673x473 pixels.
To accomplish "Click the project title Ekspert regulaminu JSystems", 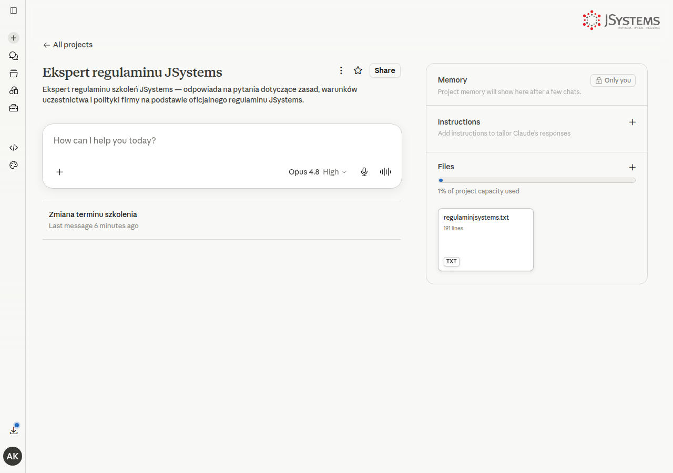I will (x=132, y=73).
